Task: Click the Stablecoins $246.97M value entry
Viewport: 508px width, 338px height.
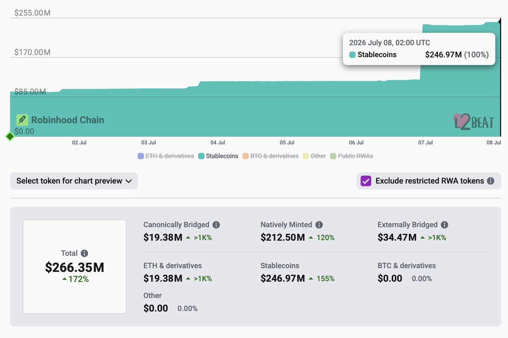Action: pos(283,278)
